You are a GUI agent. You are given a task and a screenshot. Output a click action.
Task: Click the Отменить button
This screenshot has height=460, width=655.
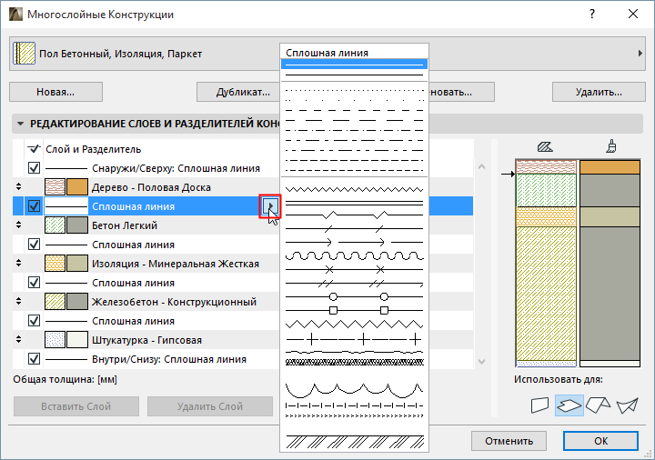[509, 441]
